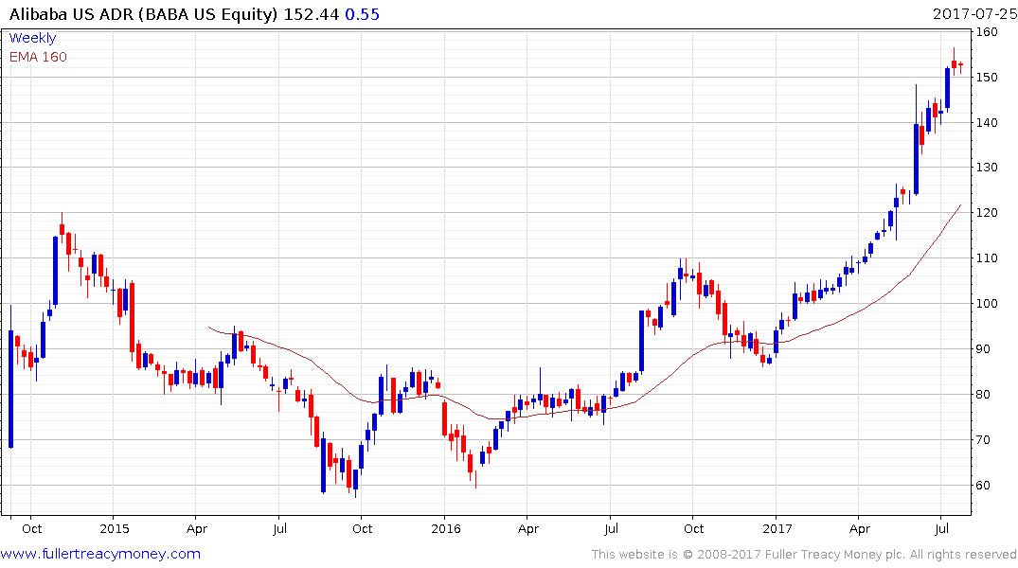Click the 'Jul' label between 2015 and 2016

tap(279, 528)
